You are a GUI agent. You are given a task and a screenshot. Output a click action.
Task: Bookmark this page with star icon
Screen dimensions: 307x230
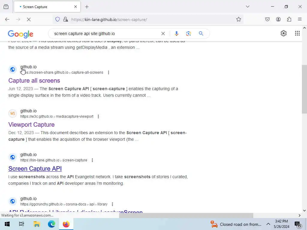tap(238, 19)
